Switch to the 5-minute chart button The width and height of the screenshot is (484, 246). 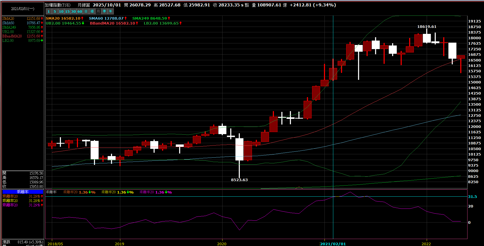click(55, 11)
